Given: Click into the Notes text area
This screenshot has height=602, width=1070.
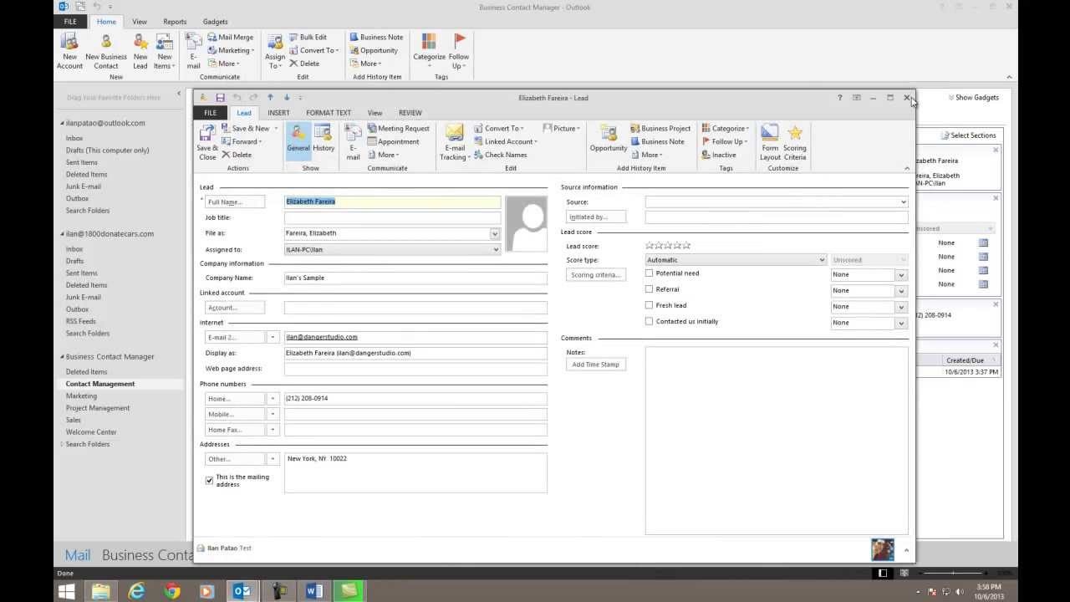Looking at the screenshot, I should [x=777, y=440].
